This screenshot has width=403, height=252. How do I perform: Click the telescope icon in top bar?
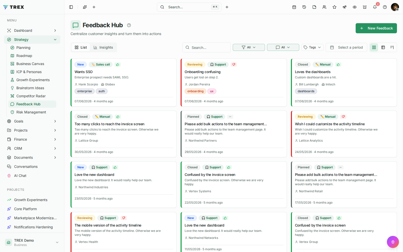(345, 7)
